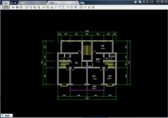The width and height of the screenshot is (168, 118).
Task: Undo the last action with the left arrow
Action: [x=12, y=3]
